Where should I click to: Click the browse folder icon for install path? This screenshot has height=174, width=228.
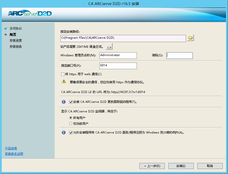(190, 38)
